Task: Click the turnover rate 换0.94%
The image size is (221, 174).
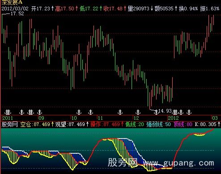Action: pos(188,9)
